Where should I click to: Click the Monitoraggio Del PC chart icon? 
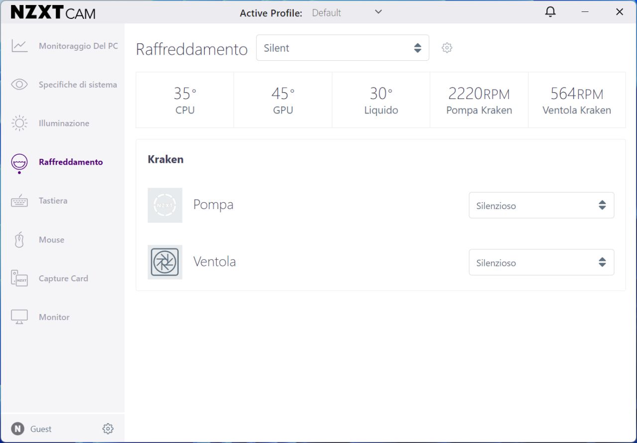point(19,46)
